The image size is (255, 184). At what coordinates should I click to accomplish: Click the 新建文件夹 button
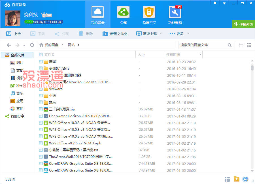click(115, 34)
